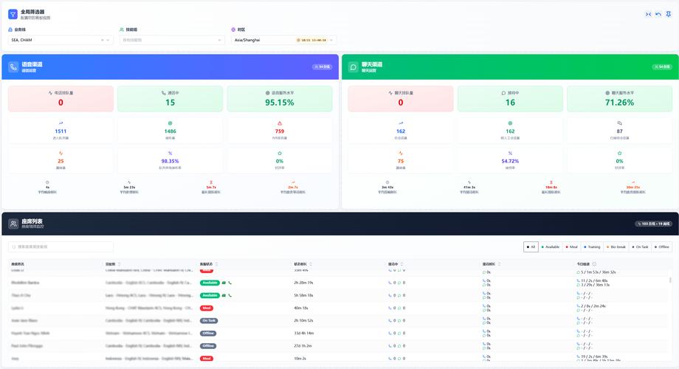
Task: Click Offline badge in the 33d 4h 14m row
Action: [x=208, y=334]
